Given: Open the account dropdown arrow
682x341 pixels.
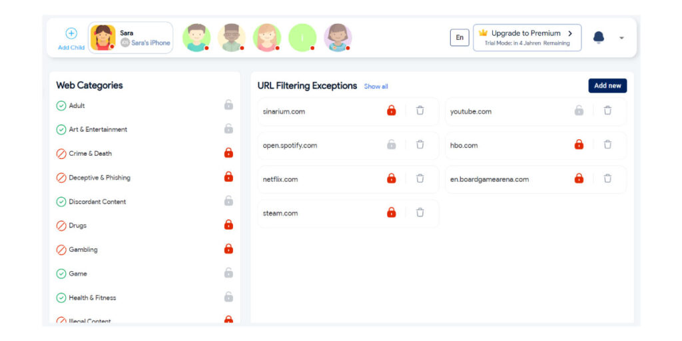Looking at the screenshot, I should pyautogui.click(x=621, y=38).
